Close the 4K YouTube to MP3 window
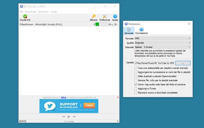204x128 pixels. [x=114, y=6]
